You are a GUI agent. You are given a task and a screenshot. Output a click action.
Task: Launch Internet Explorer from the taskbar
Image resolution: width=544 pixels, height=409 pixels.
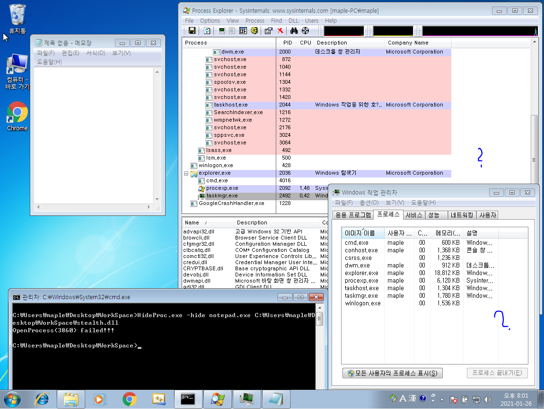pos(42,399)
